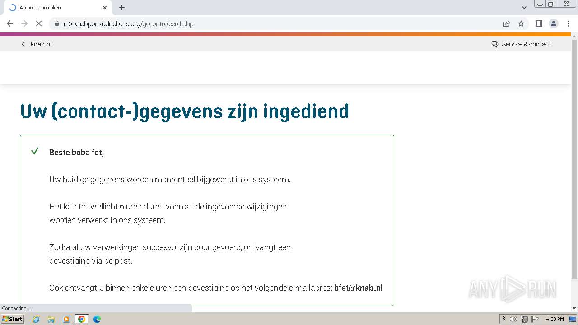Image resolution: width=578 pixels, height=325 pixels.
Task: Select the Account aanmaken tab
Action: pyautogui.click(x=57, y=8)
